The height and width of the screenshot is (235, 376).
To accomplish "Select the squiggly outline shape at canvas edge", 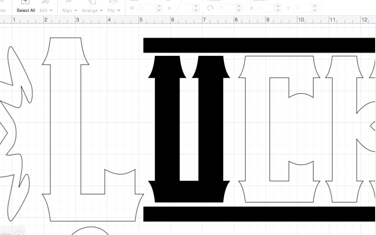I will pyautogui.click(x=16, y=134).
